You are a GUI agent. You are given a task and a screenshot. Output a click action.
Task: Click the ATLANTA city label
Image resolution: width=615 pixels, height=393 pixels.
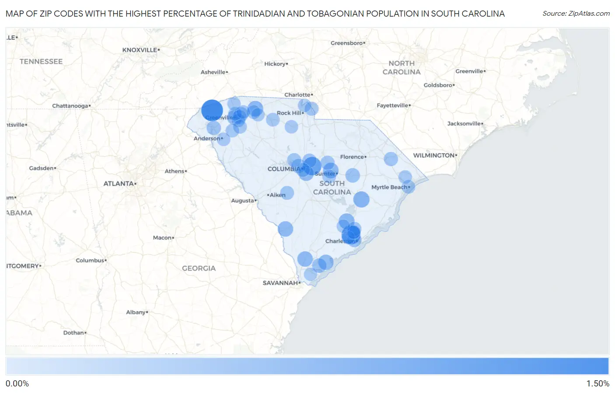coord(119,184)
